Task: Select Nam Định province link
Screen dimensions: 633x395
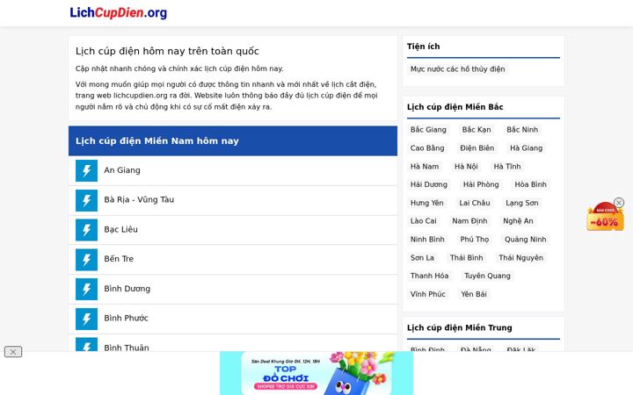Action: tap(469, 221)
